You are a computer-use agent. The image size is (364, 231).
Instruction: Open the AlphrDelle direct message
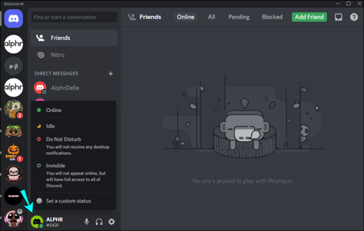pyautogui.click(x=74, y=88)
